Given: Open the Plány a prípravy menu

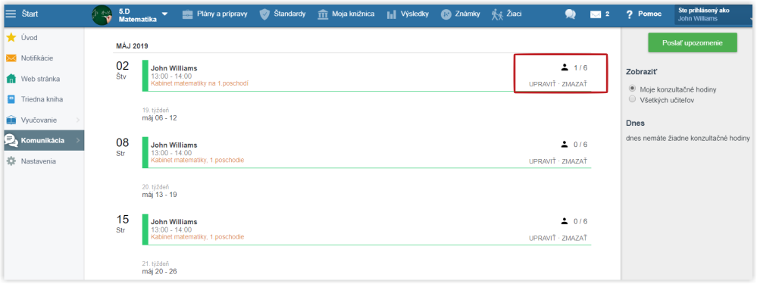Looking at the screenshot, I should coord(215,14).
